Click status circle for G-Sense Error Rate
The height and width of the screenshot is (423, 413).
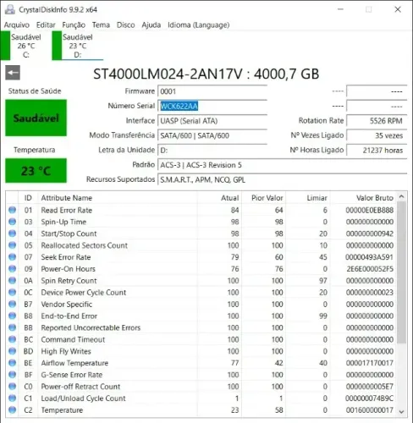[12, 375]
